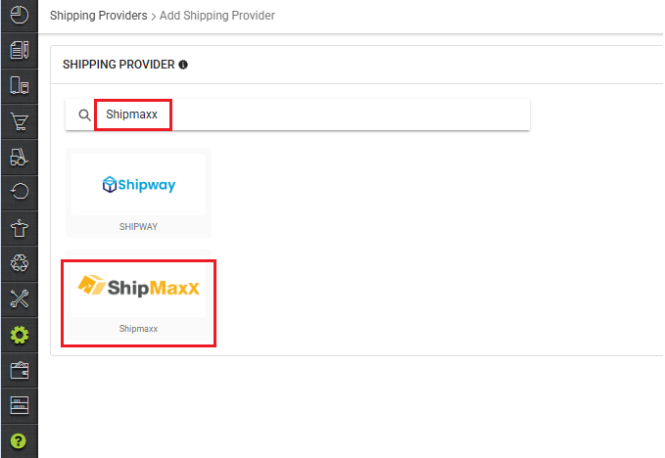Viewport: 665px width, 458px height.
Task: Click the circular returns arrow icon
Action: point(19,192)
